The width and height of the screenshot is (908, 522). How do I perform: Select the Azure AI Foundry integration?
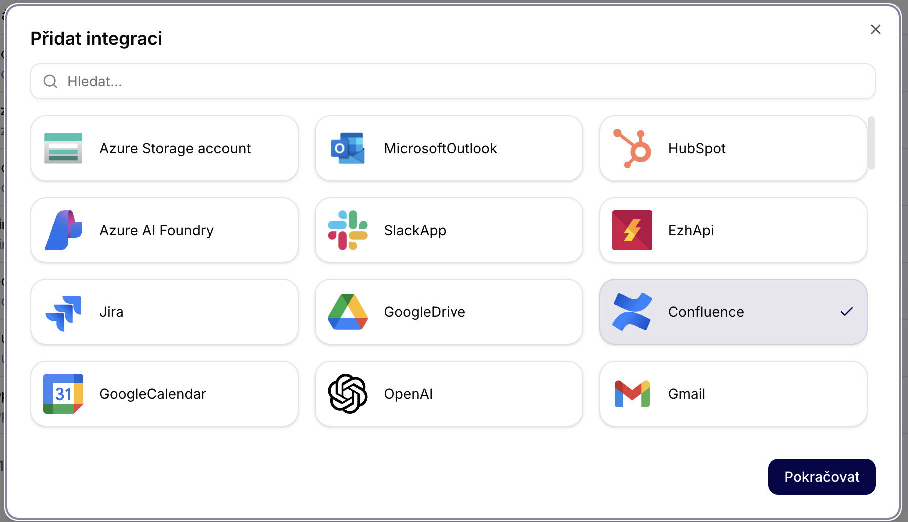coord(165,230)
